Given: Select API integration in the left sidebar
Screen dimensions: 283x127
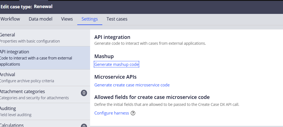Looking at the screenshot, I should coord(14,52).
